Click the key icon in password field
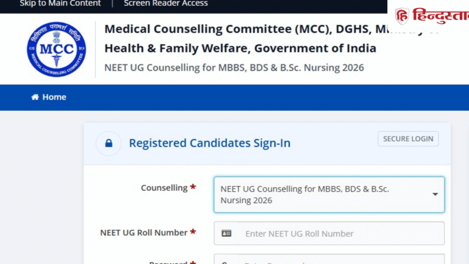The width and height of the screenshot is (469, 264). coord(225,263)
